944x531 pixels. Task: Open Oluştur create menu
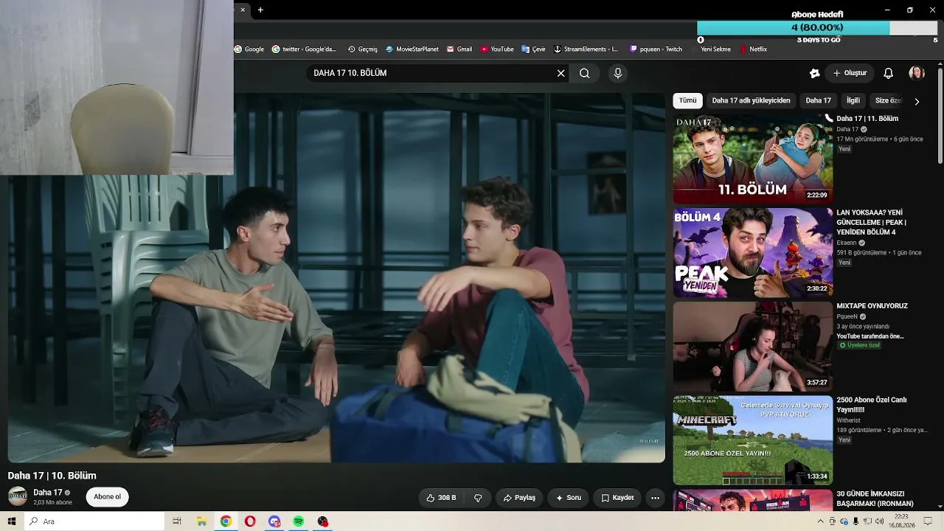[x=850, y=73]
